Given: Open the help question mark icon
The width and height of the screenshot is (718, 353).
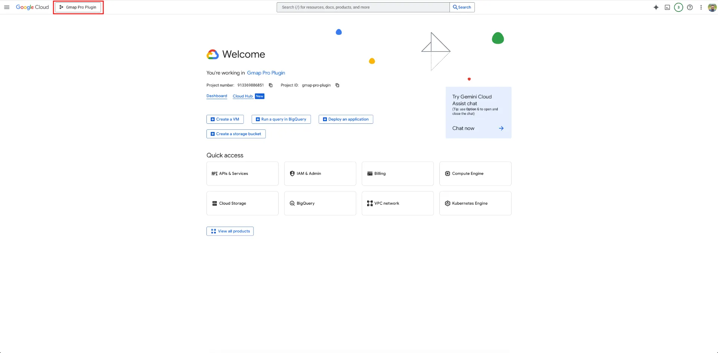Looking at the screenshot, I should (690, 7).
